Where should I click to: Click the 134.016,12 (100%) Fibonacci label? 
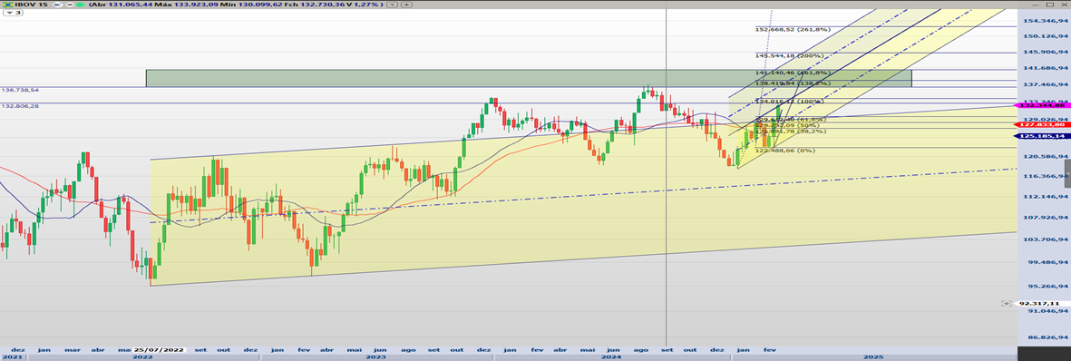tap(790, 102)
